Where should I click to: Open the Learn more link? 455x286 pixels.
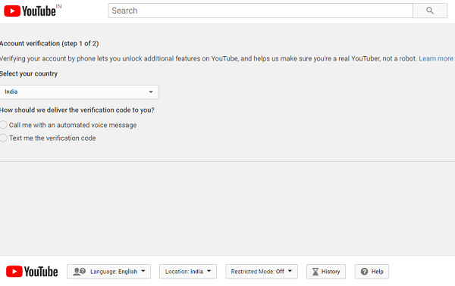436,58
